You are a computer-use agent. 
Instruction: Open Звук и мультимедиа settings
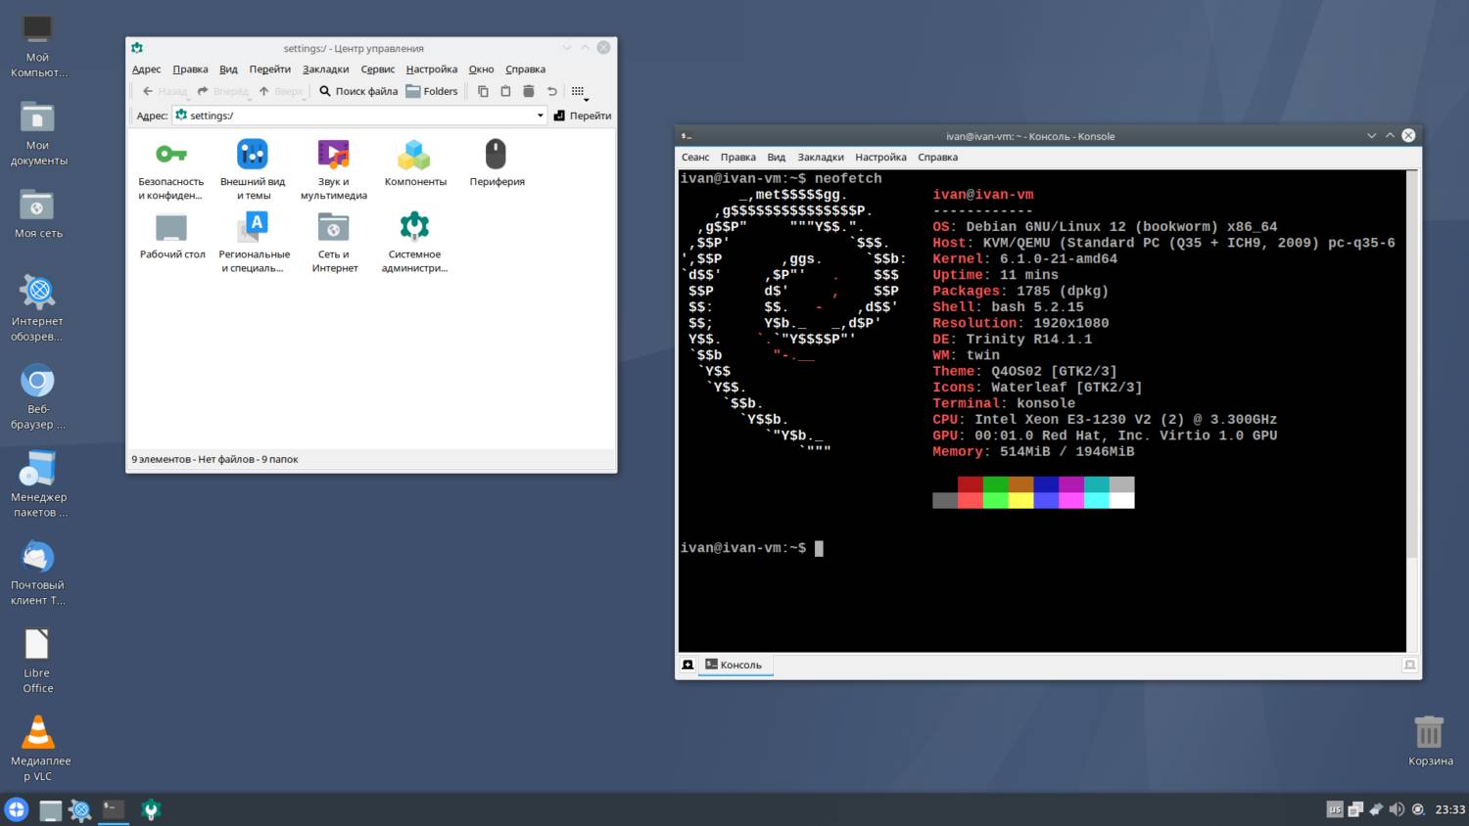(x=333, y=155)
